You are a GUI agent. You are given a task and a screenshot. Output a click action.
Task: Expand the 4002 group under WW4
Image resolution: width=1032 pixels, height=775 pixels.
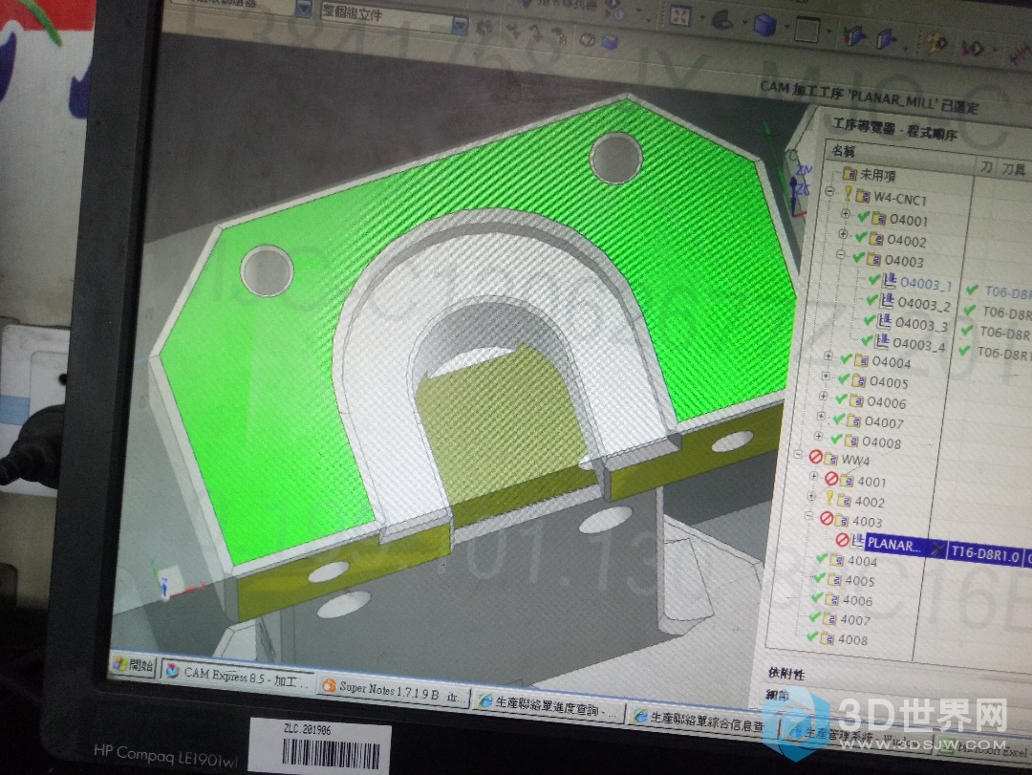(x=811, y=495)
